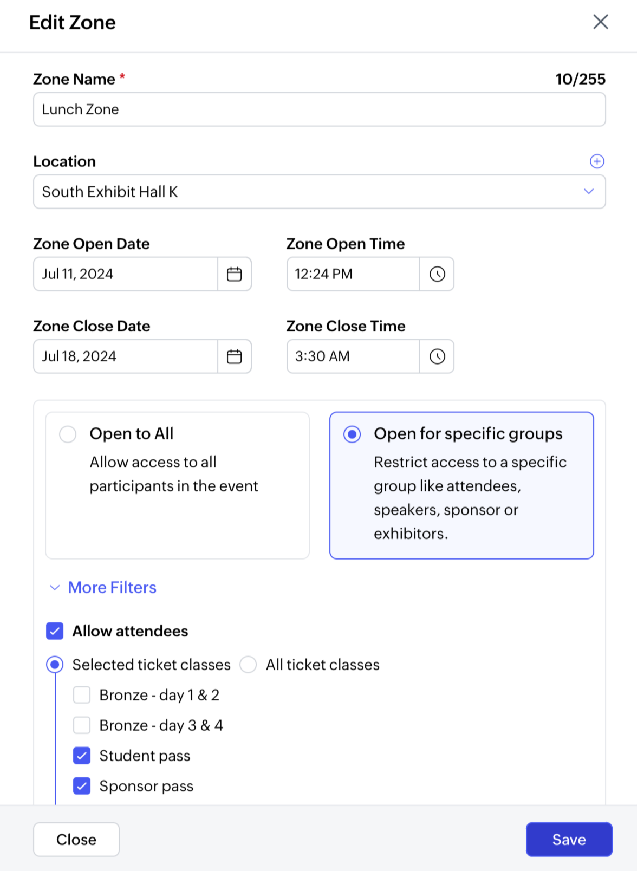Viewport: 637px width, 871px height.
Task: Check the Bronze - day 1 & 2 box
Action: [x=82, y=695]
